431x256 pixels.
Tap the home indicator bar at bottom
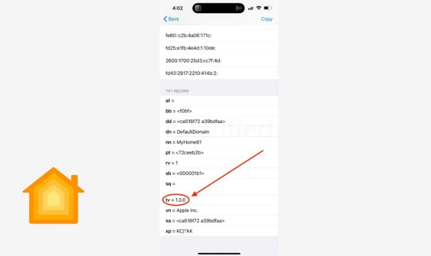pyautogui.click(x=219, y=254)
